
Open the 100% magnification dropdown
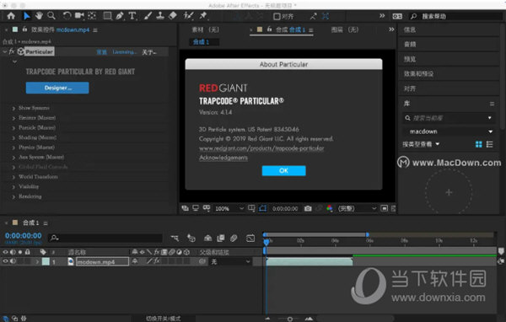pos(229,208)
